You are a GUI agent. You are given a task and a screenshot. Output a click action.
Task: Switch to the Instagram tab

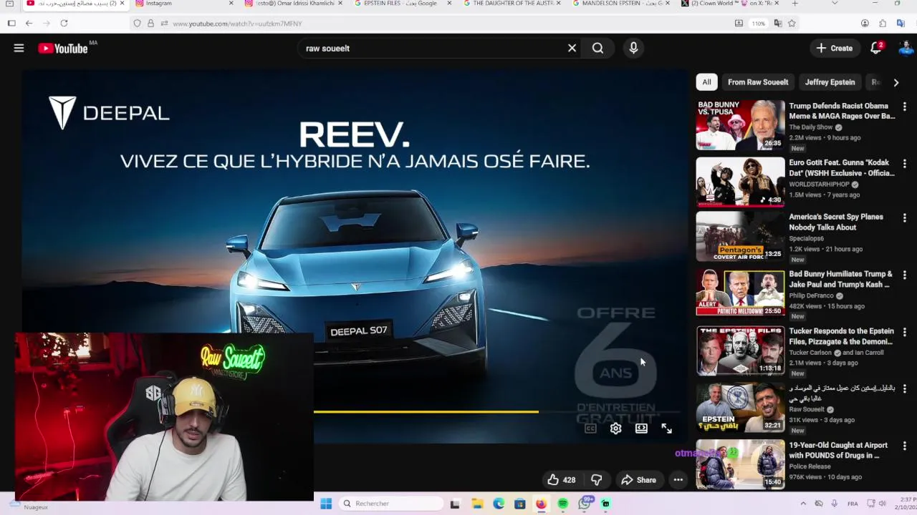click(184, 4)
